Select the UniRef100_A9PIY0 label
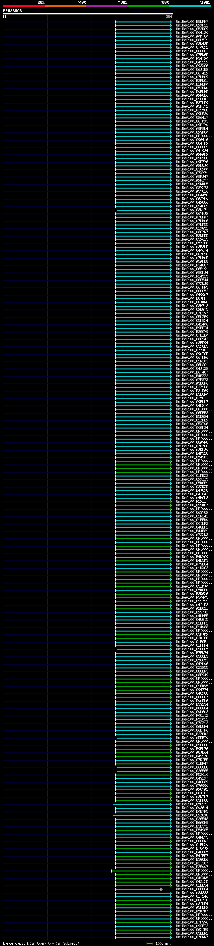The image size is (214, 946). (x=192, y=125)
